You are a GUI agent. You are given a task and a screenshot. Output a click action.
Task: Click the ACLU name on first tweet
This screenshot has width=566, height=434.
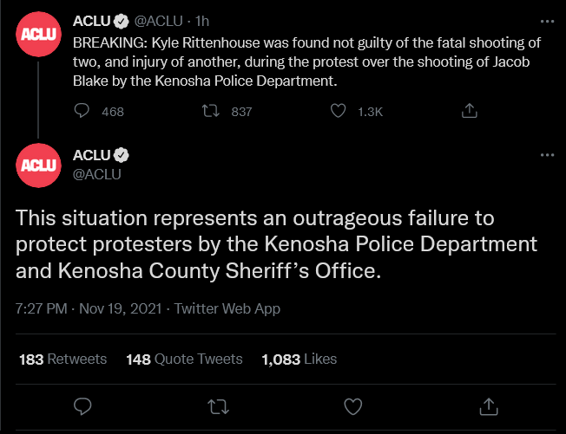coord(92,20)
